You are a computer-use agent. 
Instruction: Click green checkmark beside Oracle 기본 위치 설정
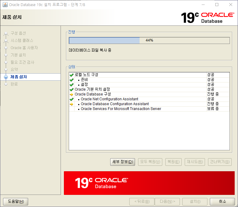(71, 89)
